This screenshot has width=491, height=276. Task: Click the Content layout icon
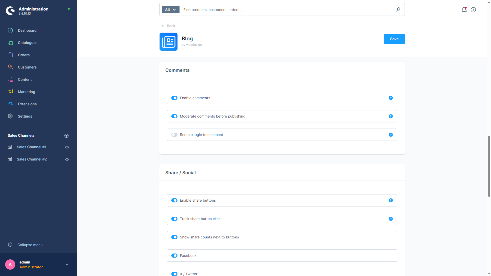(x=10, y=79)
